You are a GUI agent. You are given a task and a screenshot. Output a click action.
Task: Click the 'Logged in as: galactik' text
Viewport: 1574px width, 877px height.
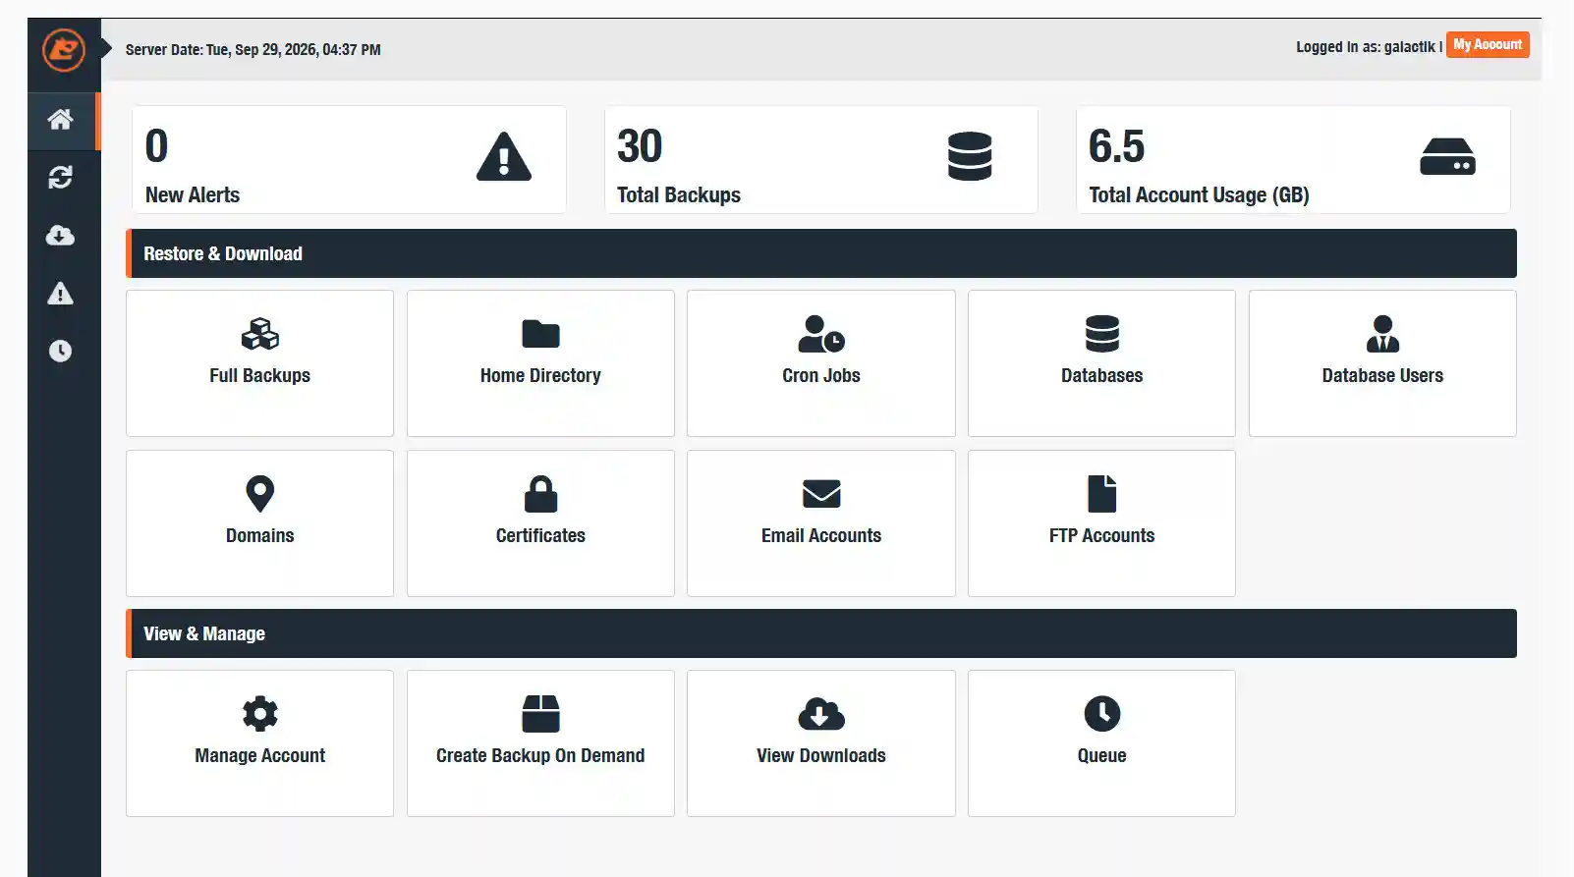point(1366,47)
